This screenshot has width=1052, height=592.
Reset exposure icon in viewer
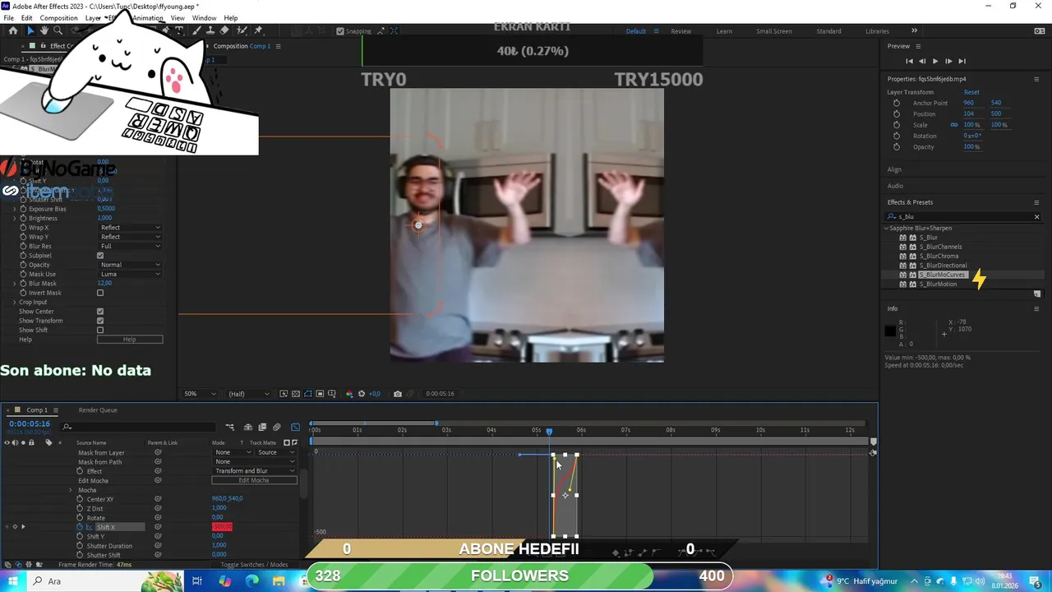361,394
